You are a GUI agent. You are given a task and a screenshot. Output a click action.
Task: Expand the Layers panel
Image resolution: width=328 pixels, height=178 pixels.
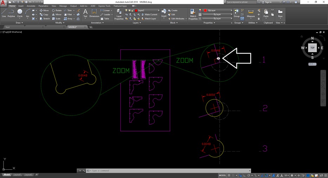tap(137, 23)
